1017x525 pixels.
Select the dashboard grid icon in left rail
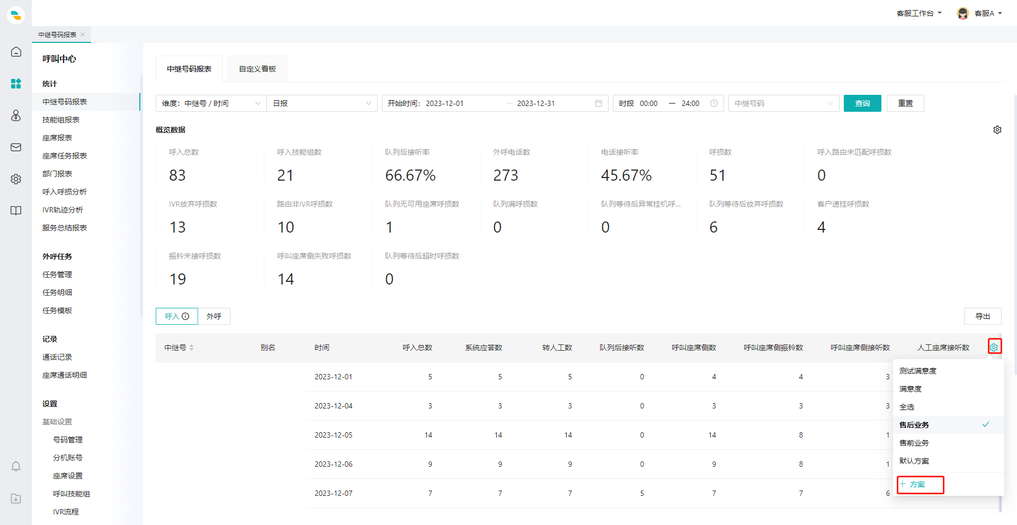[16, 84]
